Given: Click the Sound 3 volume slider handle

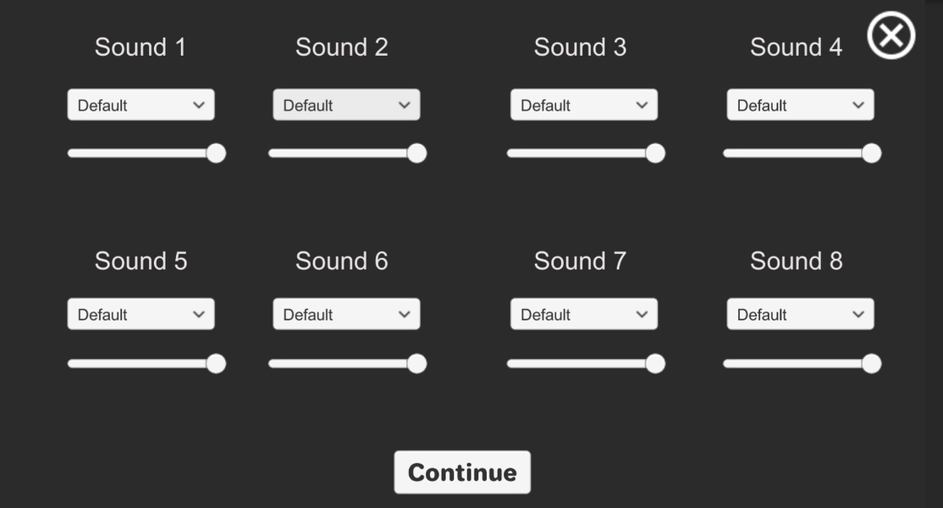Looking at the screenshot, I should 656,153.
